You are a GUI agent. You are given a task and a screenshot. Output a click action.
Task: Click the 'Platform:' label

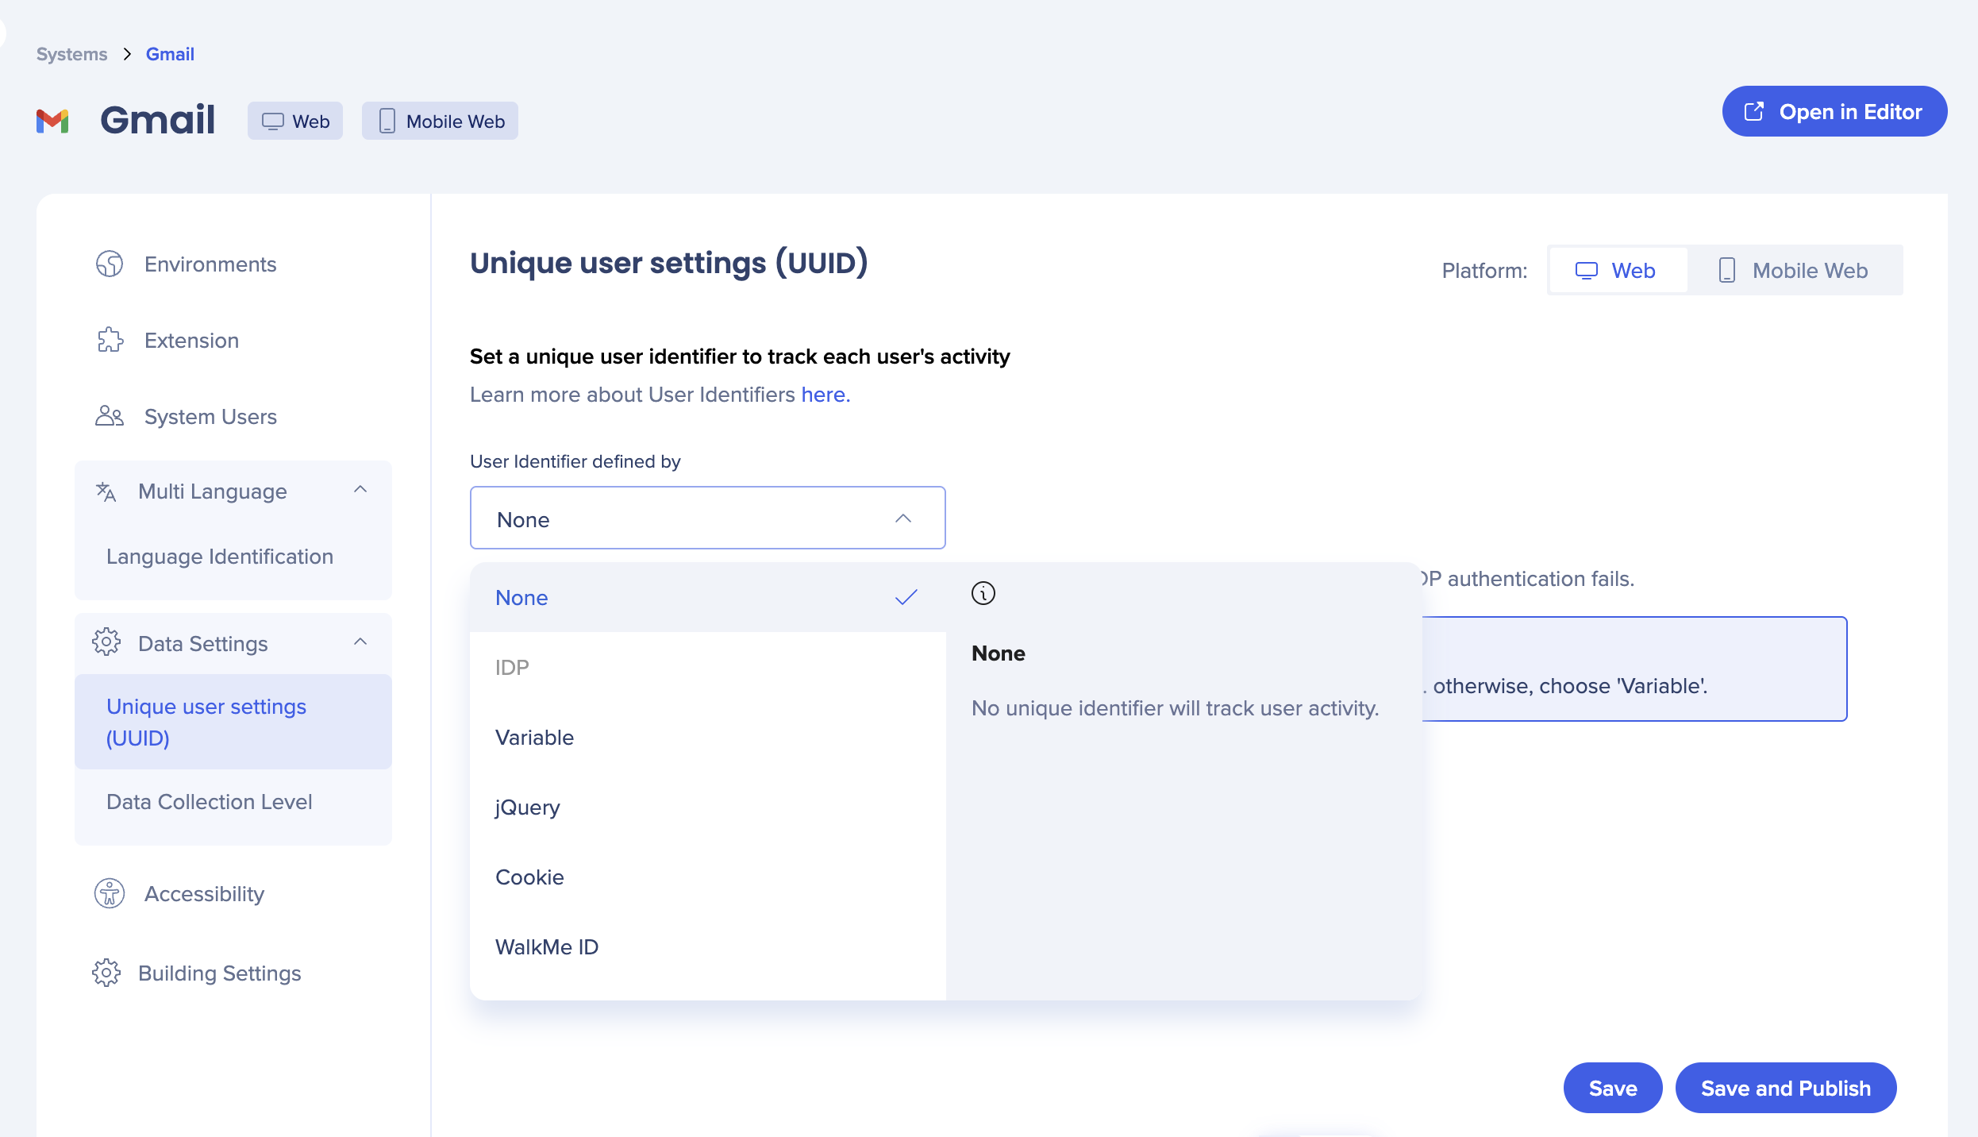click(1484, 271)
